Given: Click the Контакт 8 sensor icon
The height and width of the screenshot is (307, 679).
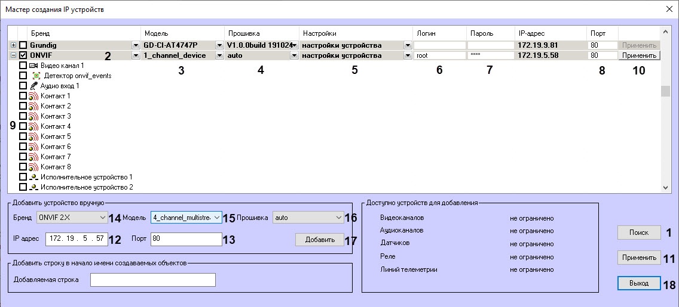Looking at the screenshot, I should coord(33,167).
